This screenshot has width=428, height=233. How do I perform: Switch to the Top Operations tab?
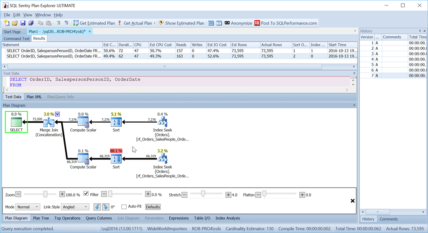67,218
